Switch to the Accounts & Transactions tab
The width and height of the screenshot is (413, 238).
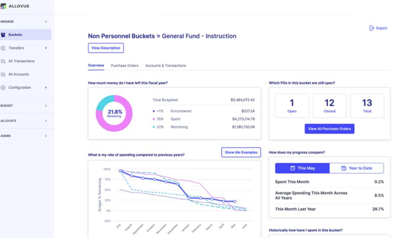click(165, 66)
